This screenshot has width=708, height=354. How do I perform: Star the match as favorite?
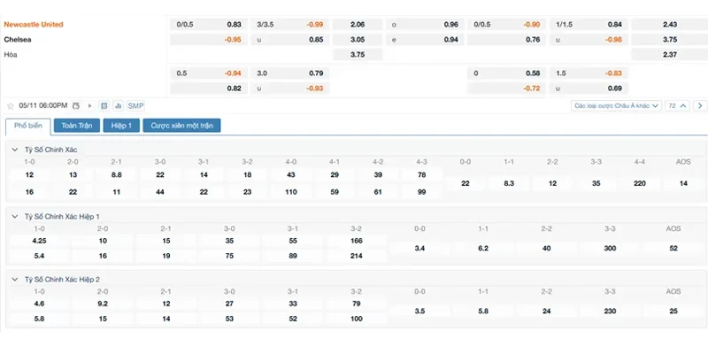click(x=10, y=105)
